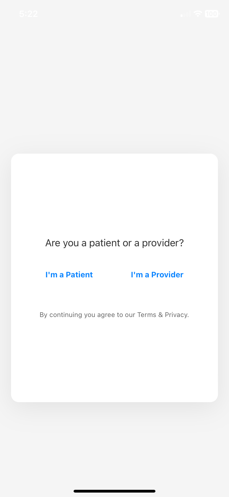Tap the Wi-Fi status icon
This screenshot has height=497, width=229.
pos(198,14)
